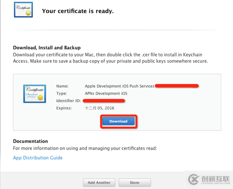
Task: Open the App Distribution Guide link
Action: pos(38,158)
